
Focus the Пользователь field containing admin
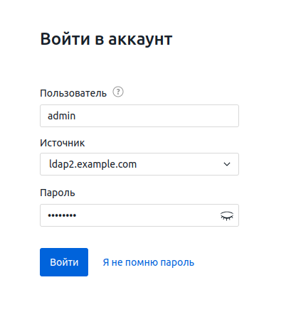(x=139, y=116)
